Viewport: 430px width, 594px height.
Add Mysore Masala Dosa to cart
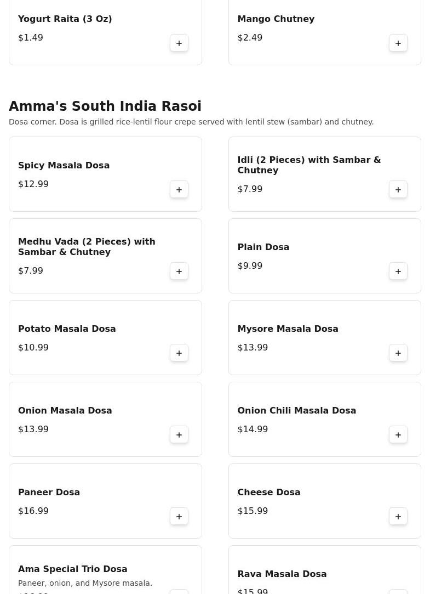point(398,353)
